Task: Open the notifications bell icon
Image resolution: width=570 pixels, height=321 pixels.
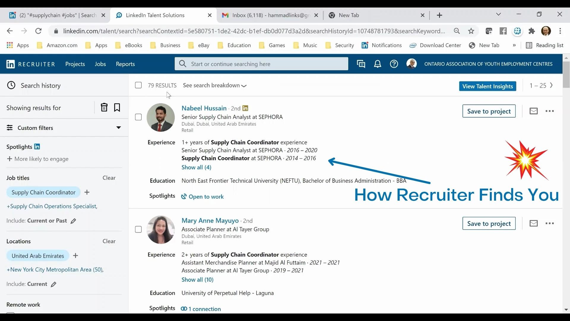Action: (377, 64)
